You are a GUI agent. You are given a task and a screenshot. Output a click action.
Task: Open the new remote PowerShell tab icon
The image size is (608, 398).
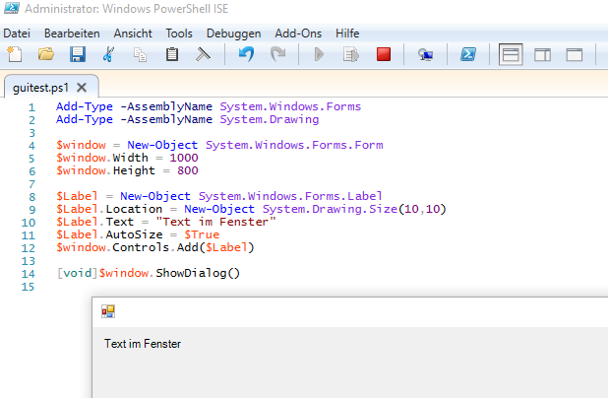point(425,55)
